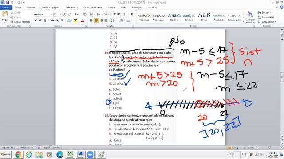Switch to the Correspondencia tab

pyautogui.click(x=93, y=8)
